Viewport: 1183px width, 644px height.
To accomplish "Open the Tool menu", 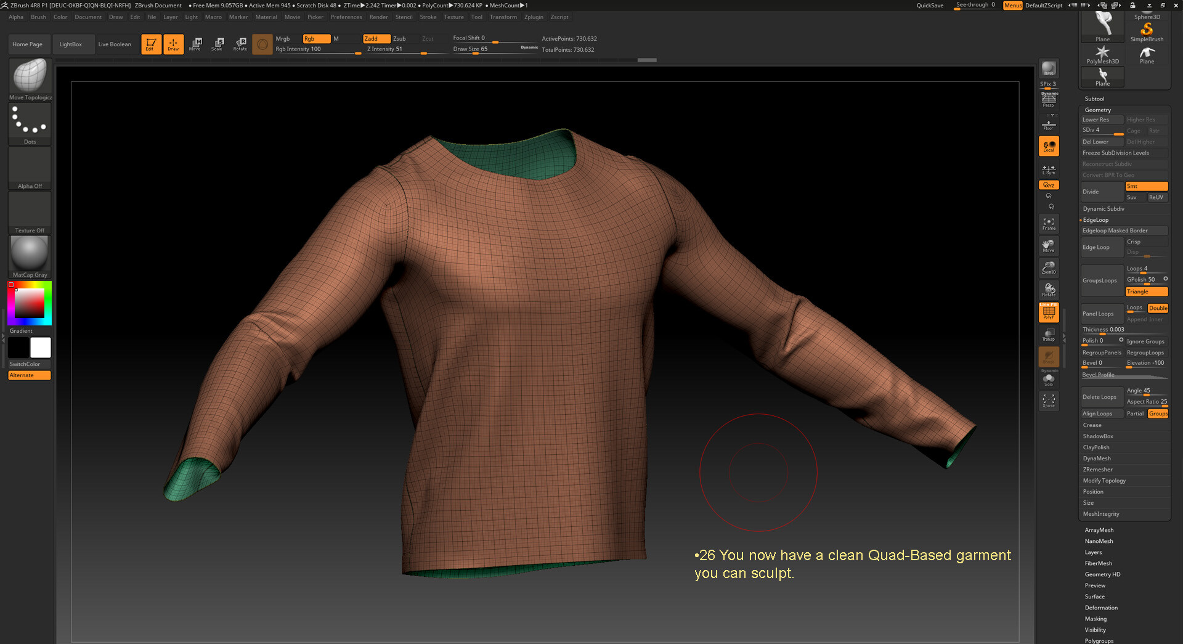I will point(476,17).
